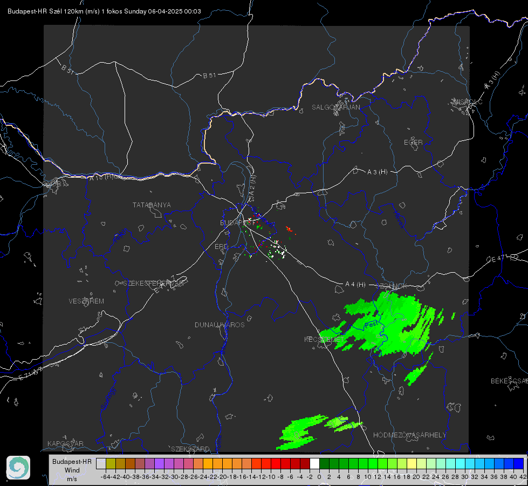Pick the bright yellow legend swatch
This screenshot has width=528, height=486.
[412, 464]
